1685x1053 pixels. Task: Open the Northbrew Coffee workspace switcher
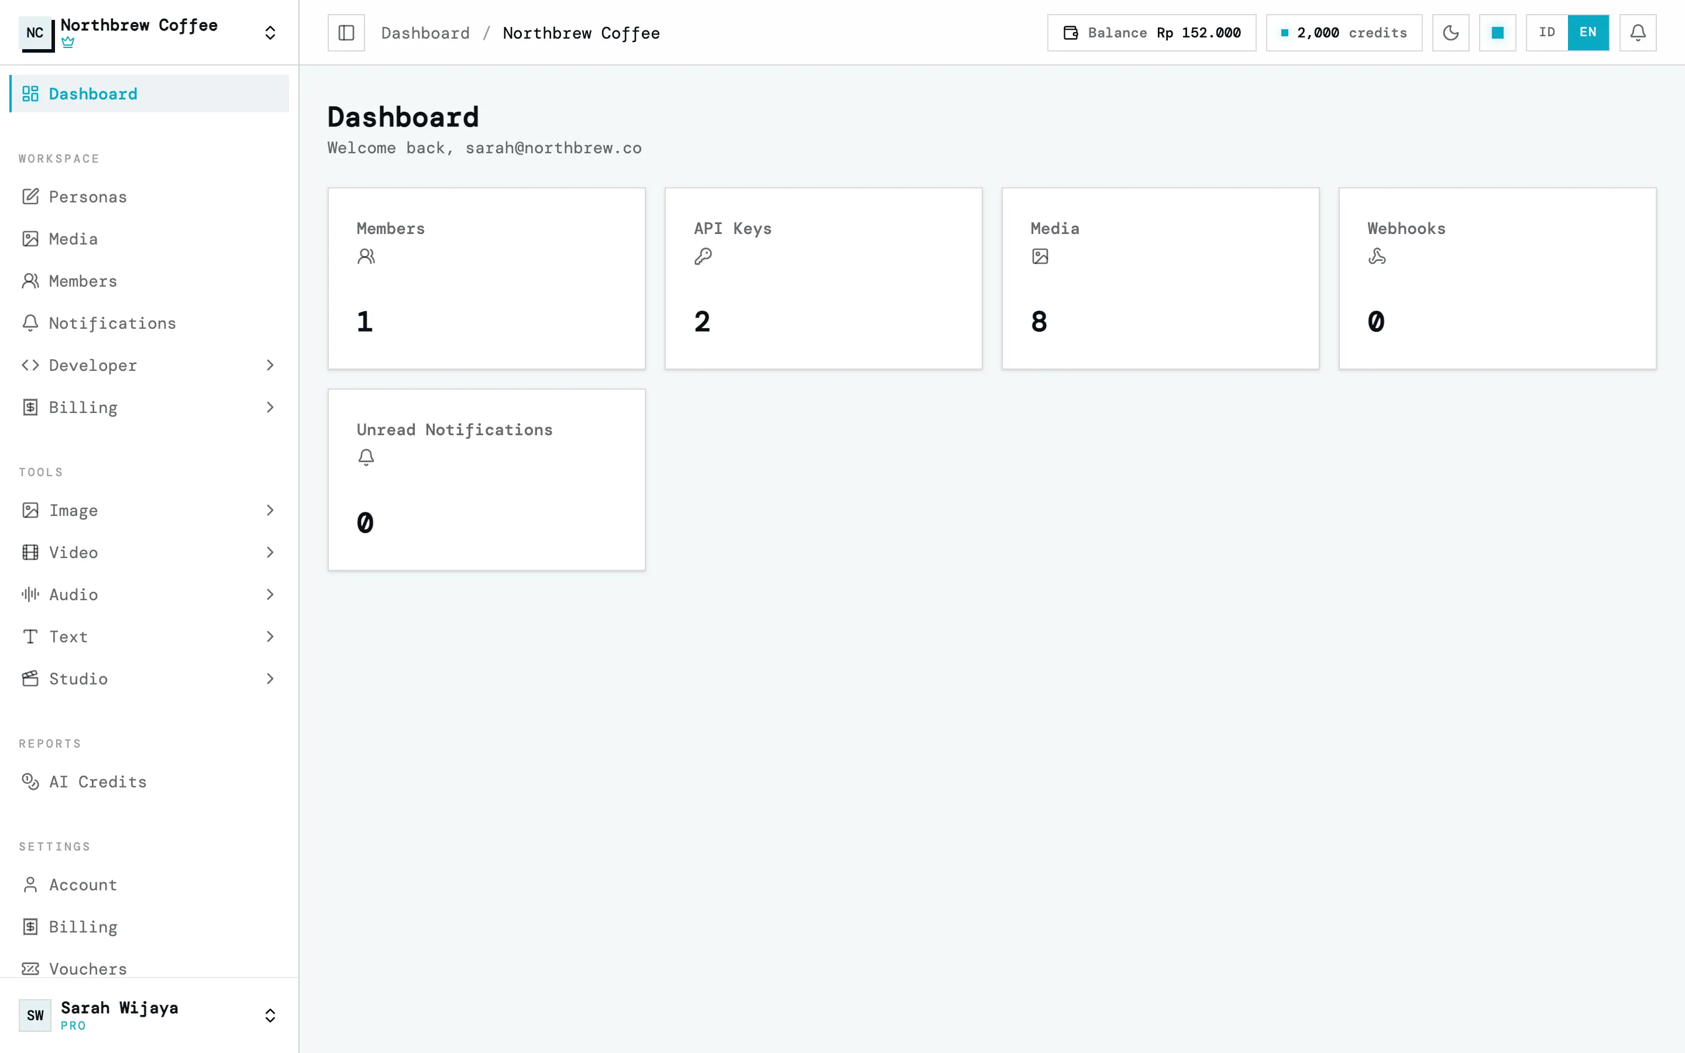pyautogui.click(x=149, y=33)
